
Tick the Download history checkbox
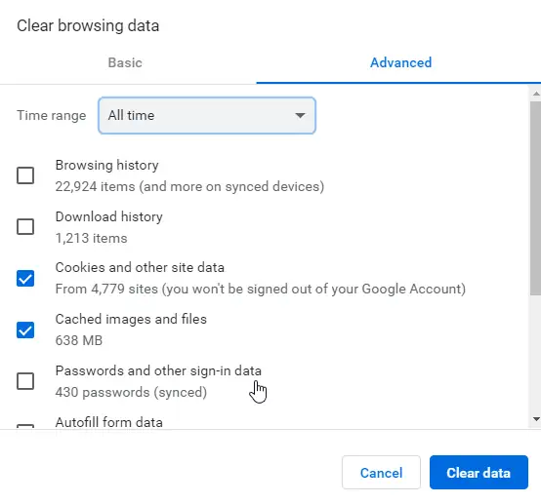(25, 227)
